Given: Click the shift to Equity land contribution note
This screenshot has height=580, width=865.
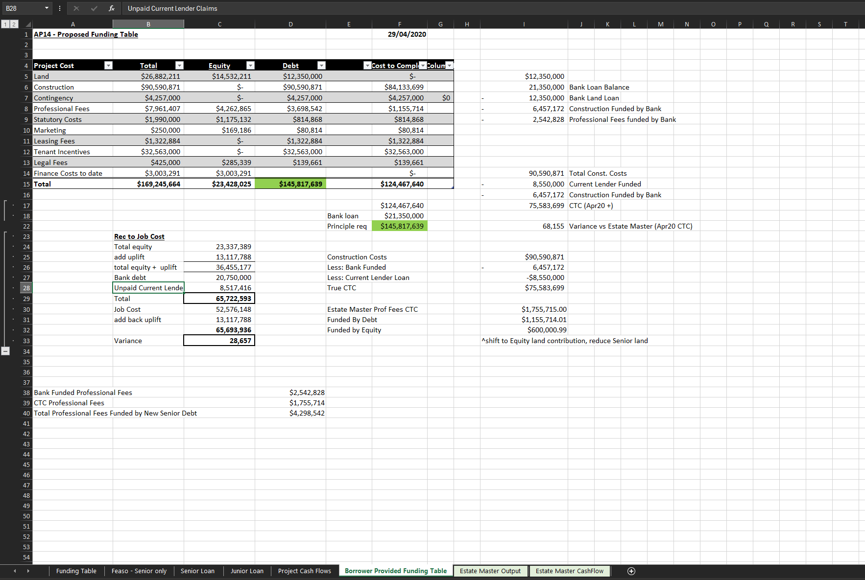Looking at the screenshot, I should pyautogui.click(x=564, y=341).
